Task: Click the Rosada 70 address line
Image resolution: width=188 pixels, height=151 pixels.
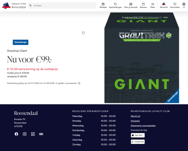Action: [x=20, y=119]
